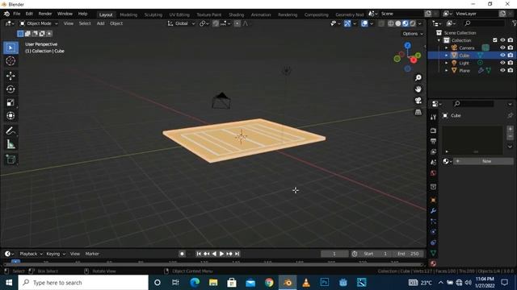
Task: Click the End frame field
Action: tap(408, 254)
